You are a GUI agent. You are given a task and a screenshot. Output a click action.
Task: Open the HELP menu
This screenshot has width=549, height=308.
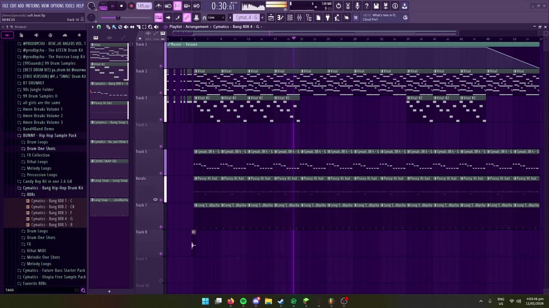(80, 6)
